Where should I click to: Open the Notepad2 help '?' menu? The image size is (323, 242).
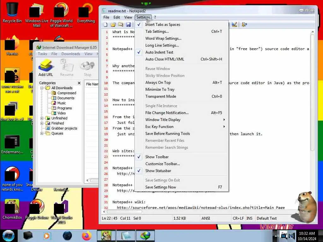[x=155, y=17]
